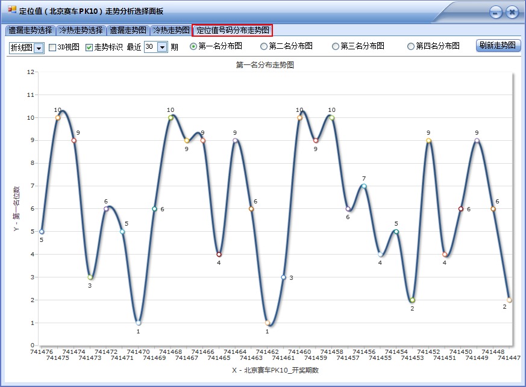Switch to the 遗漏走势选择 tab
526x387 pixels.
[30, 30]
